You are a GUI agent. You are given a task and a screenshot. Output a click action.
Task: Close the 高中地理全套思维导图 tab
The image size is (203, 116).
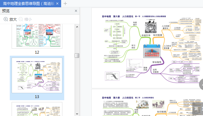pos(57,4)
